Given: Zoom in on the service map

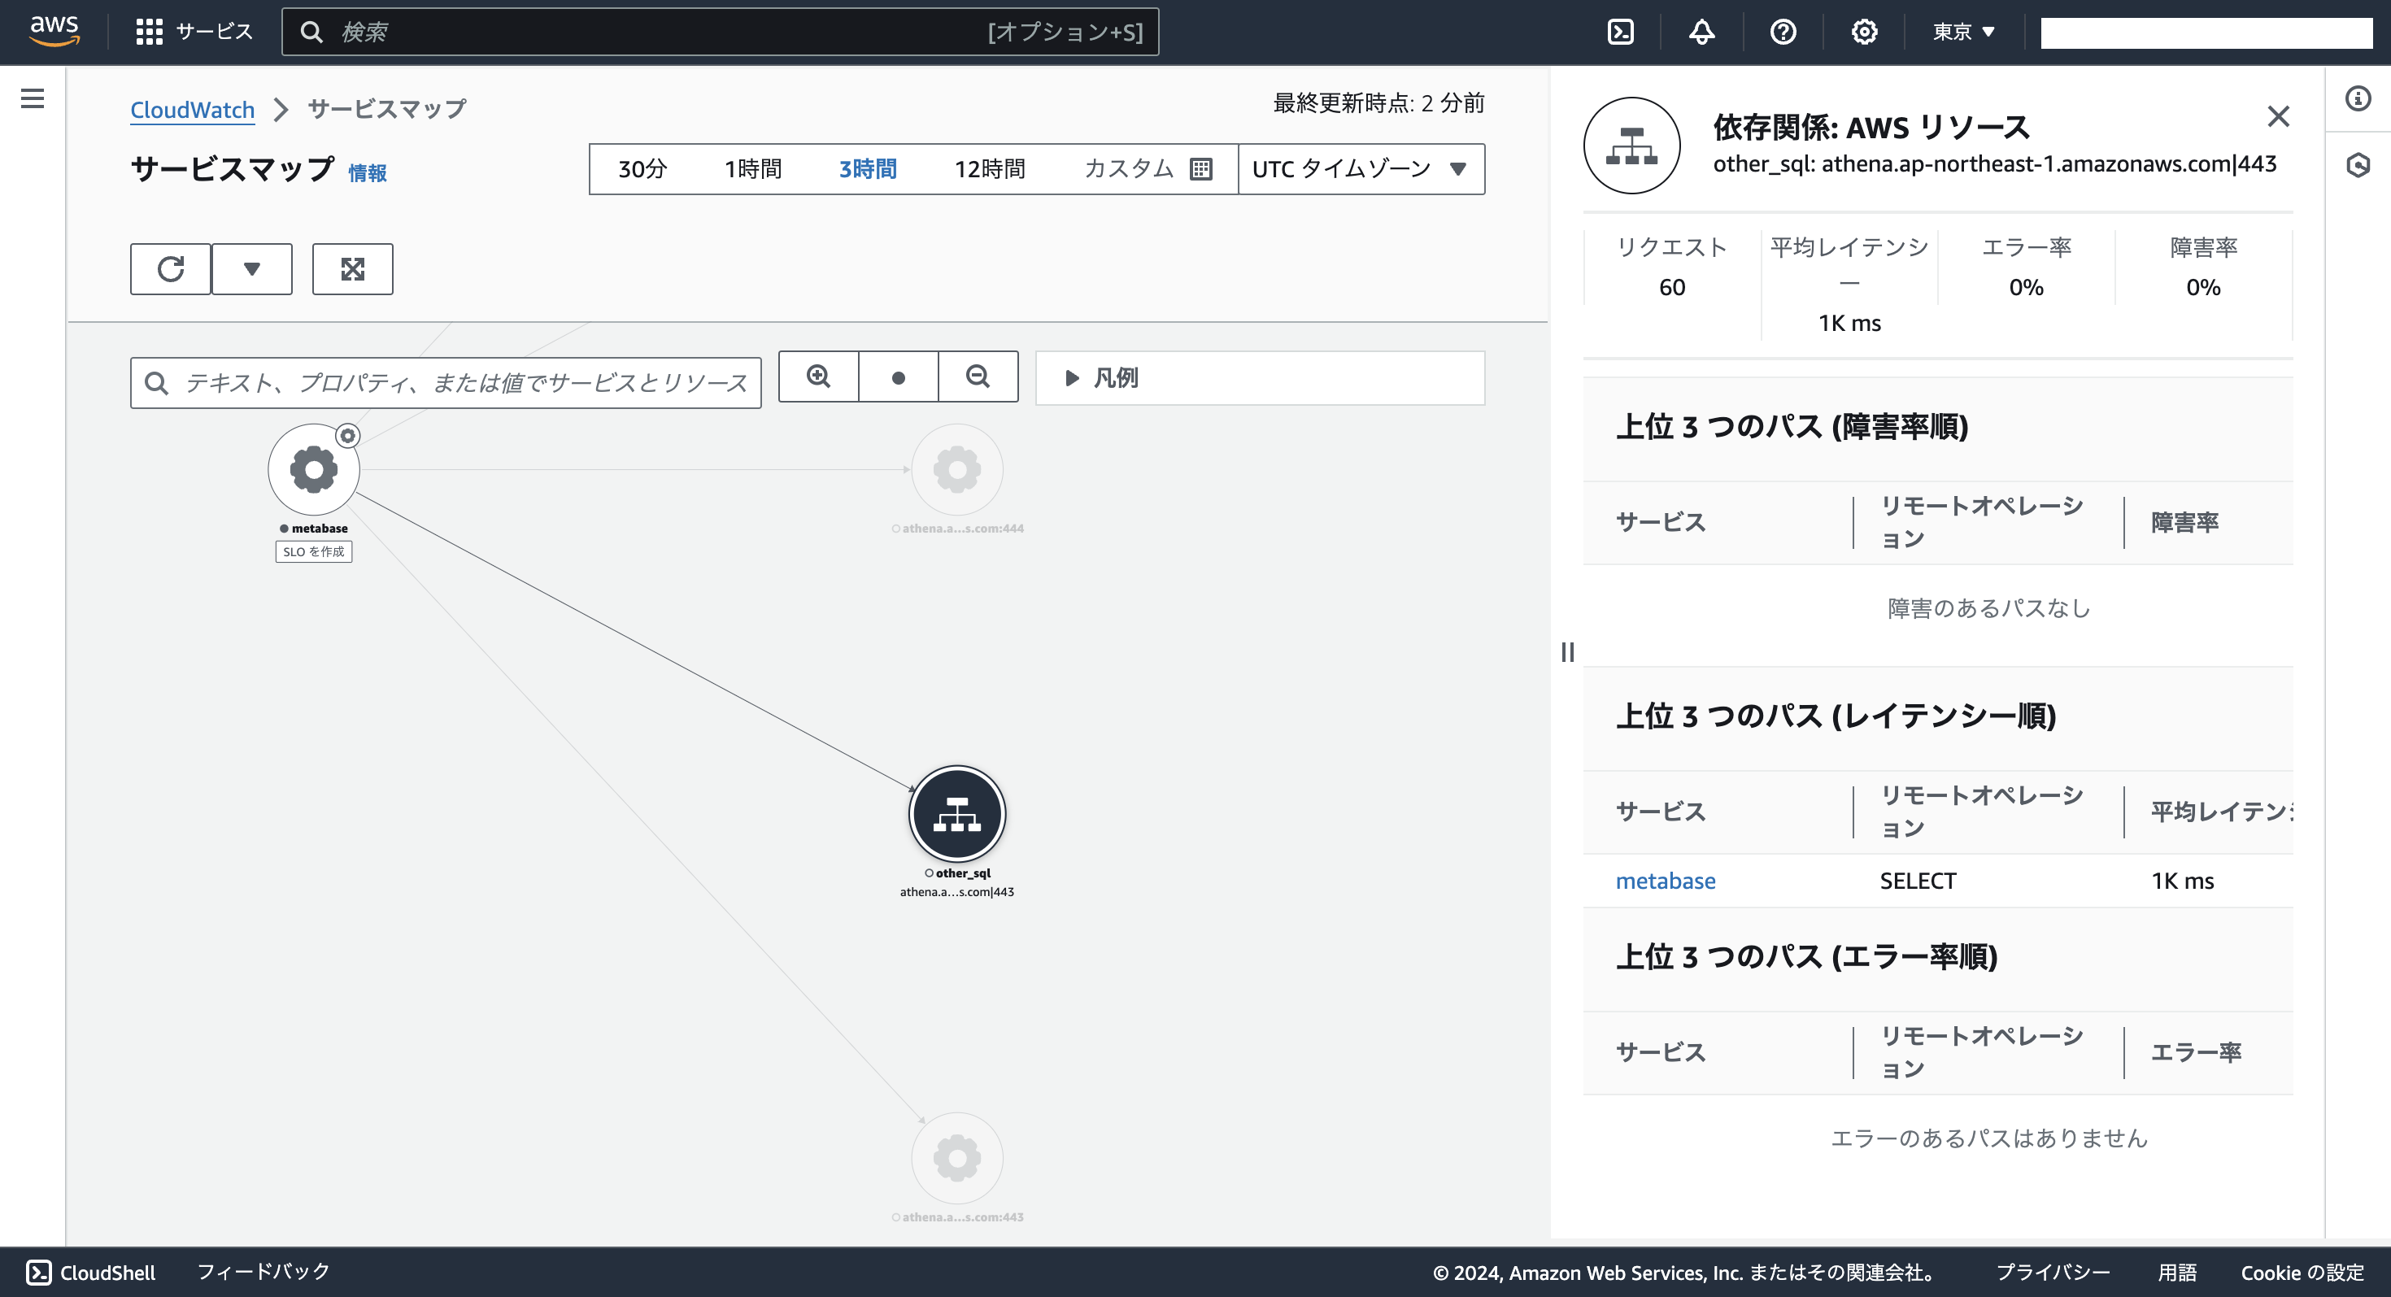Looking at the screenshot, I should pos(817,376).
